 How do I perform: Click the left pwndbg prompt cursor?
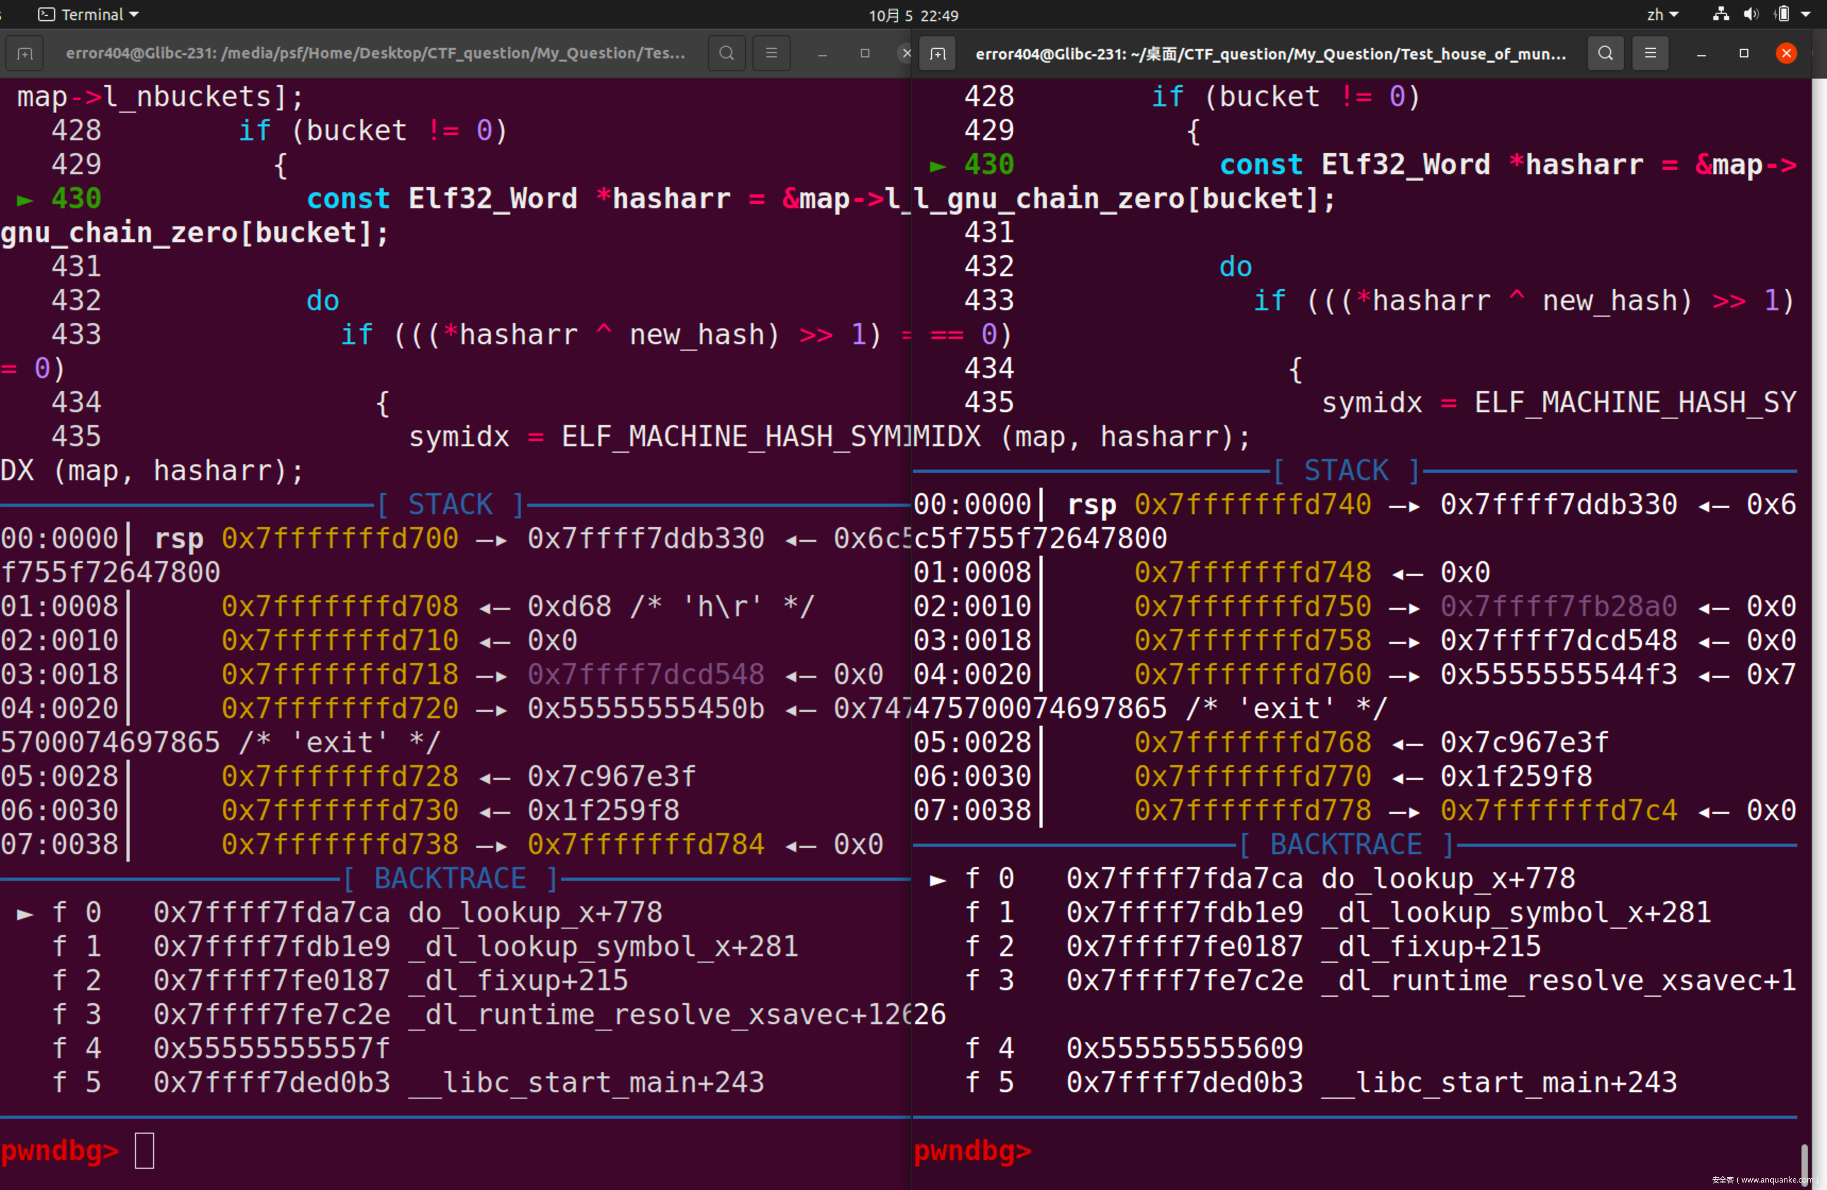click(x=145, y=1150)
